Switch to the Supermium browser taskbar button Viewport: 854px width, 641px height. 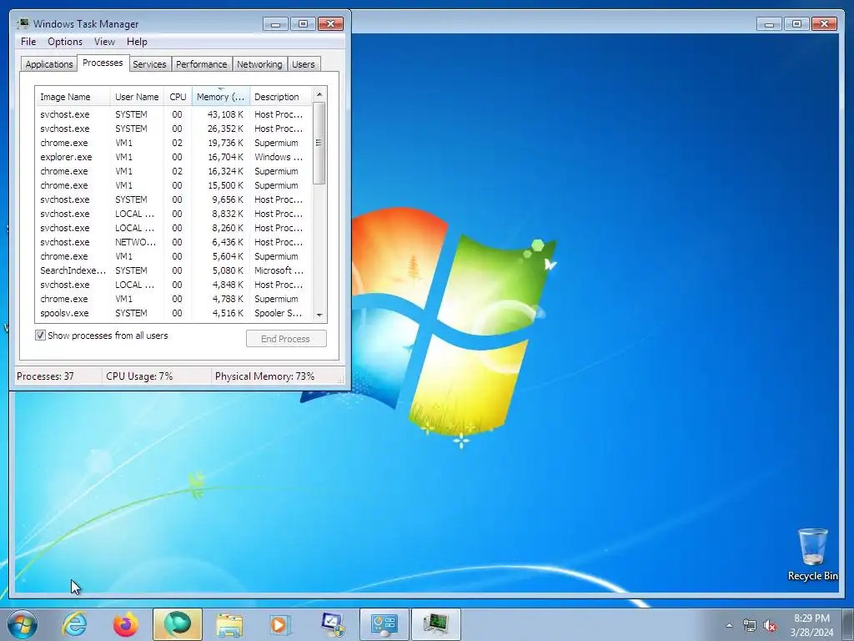tap(178, 624)
